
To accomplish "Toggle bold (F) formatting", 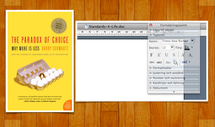I will pos(152,55).
